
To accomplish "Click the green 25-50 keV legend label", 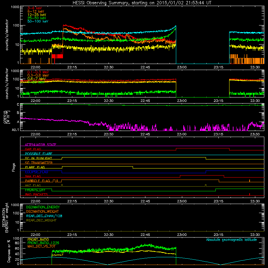I will click(x=37, y=18).
